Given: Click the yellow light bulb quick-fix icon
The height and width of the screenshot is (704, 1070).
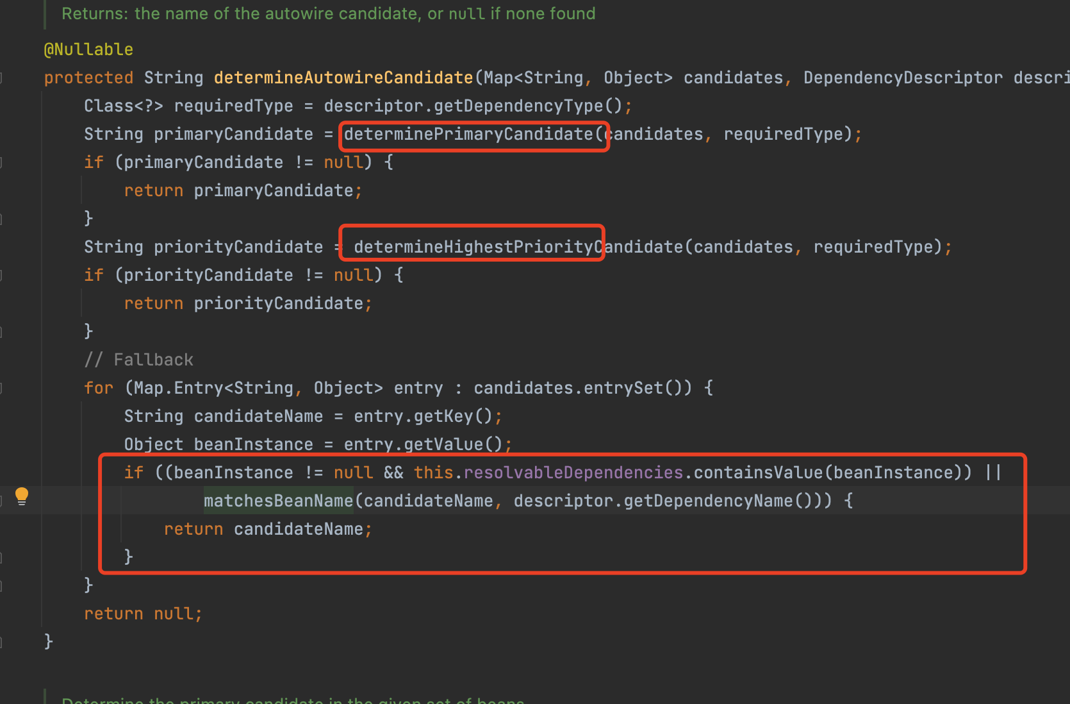Looking at the screenshot, I should pos(22,496).
